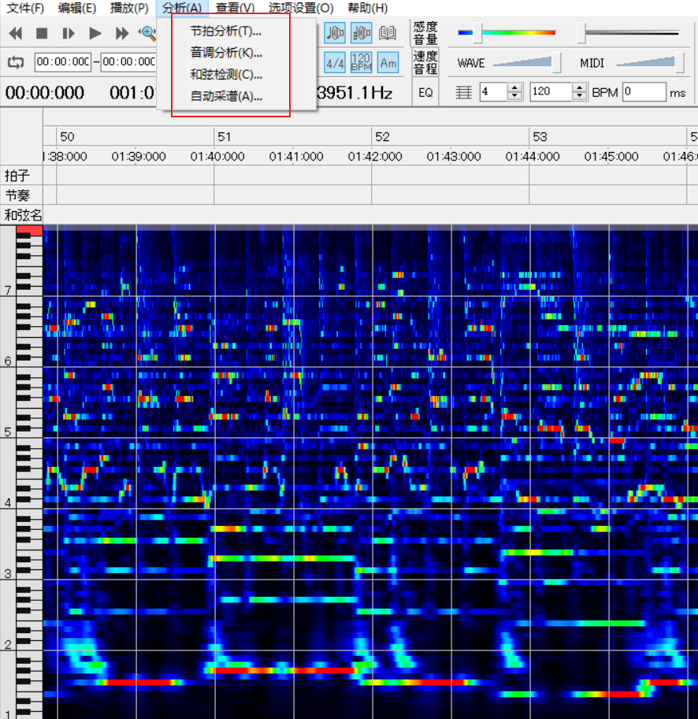
Task: Select the zoom magnifier tool
Action: [x=147, y=33]
